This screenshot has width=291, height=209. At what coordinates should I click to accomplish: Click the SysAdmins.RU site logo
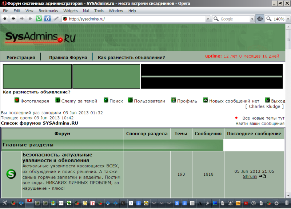coord(40,37)
